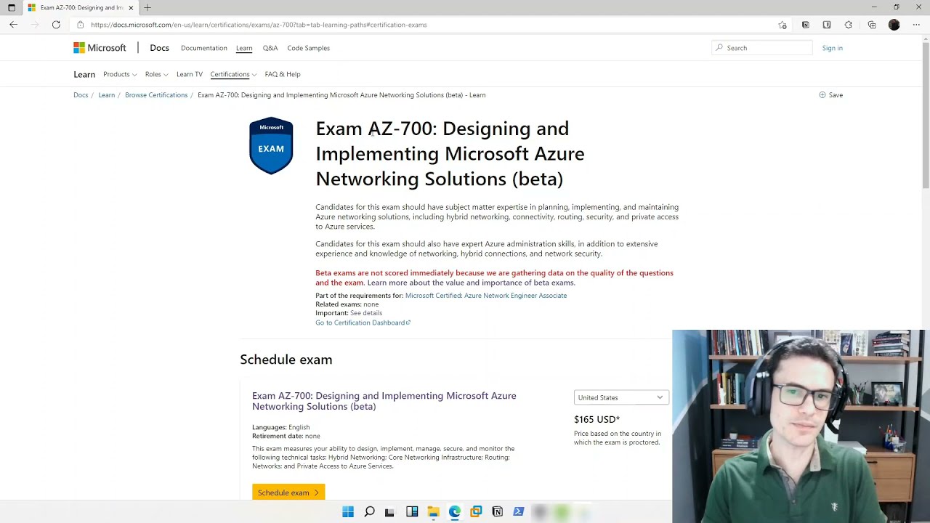Click the Sign in link
The height and width of the screenshot is (523, 930).
[x=833, y=48]
